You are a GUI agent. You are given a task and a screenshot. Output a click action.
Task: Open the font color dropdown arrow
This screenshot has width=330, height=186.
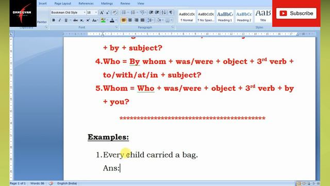tap(116, 20)
